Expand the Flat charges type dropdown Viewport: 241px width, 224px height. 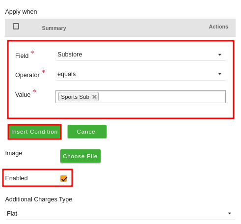coord(120,214)
